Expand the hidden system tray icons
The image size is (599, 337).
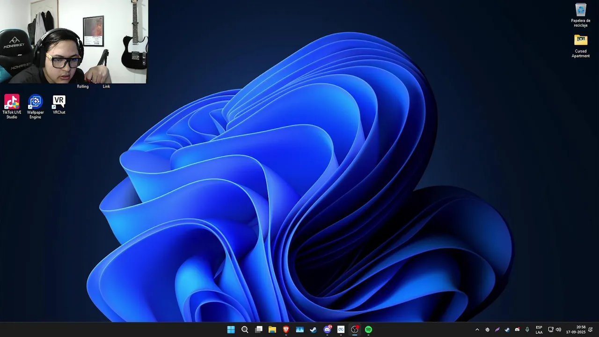tap(477, 330)
